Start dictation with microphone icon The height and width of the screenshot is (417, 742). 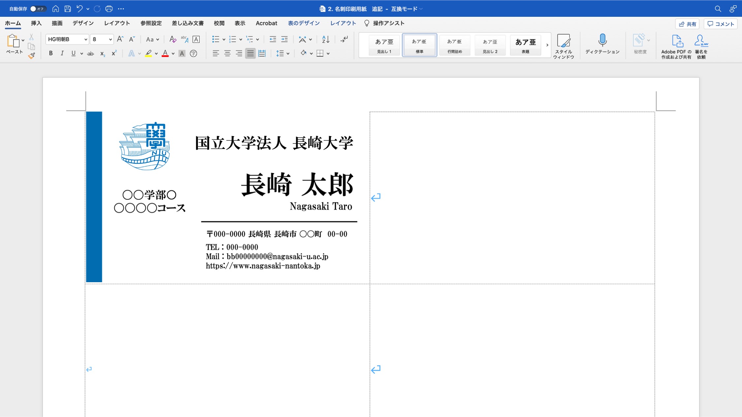[602, 44]
